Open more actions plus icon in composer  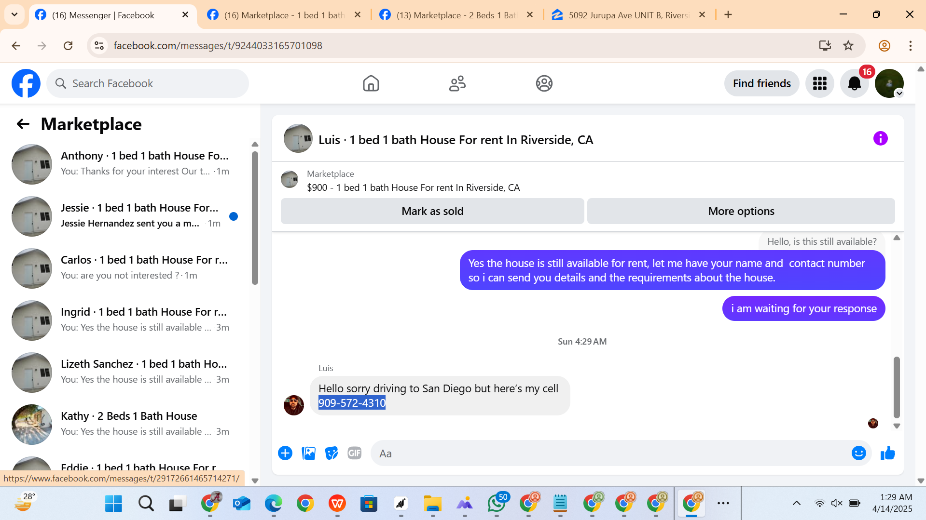pyautogui.click(x=285, y=453)
